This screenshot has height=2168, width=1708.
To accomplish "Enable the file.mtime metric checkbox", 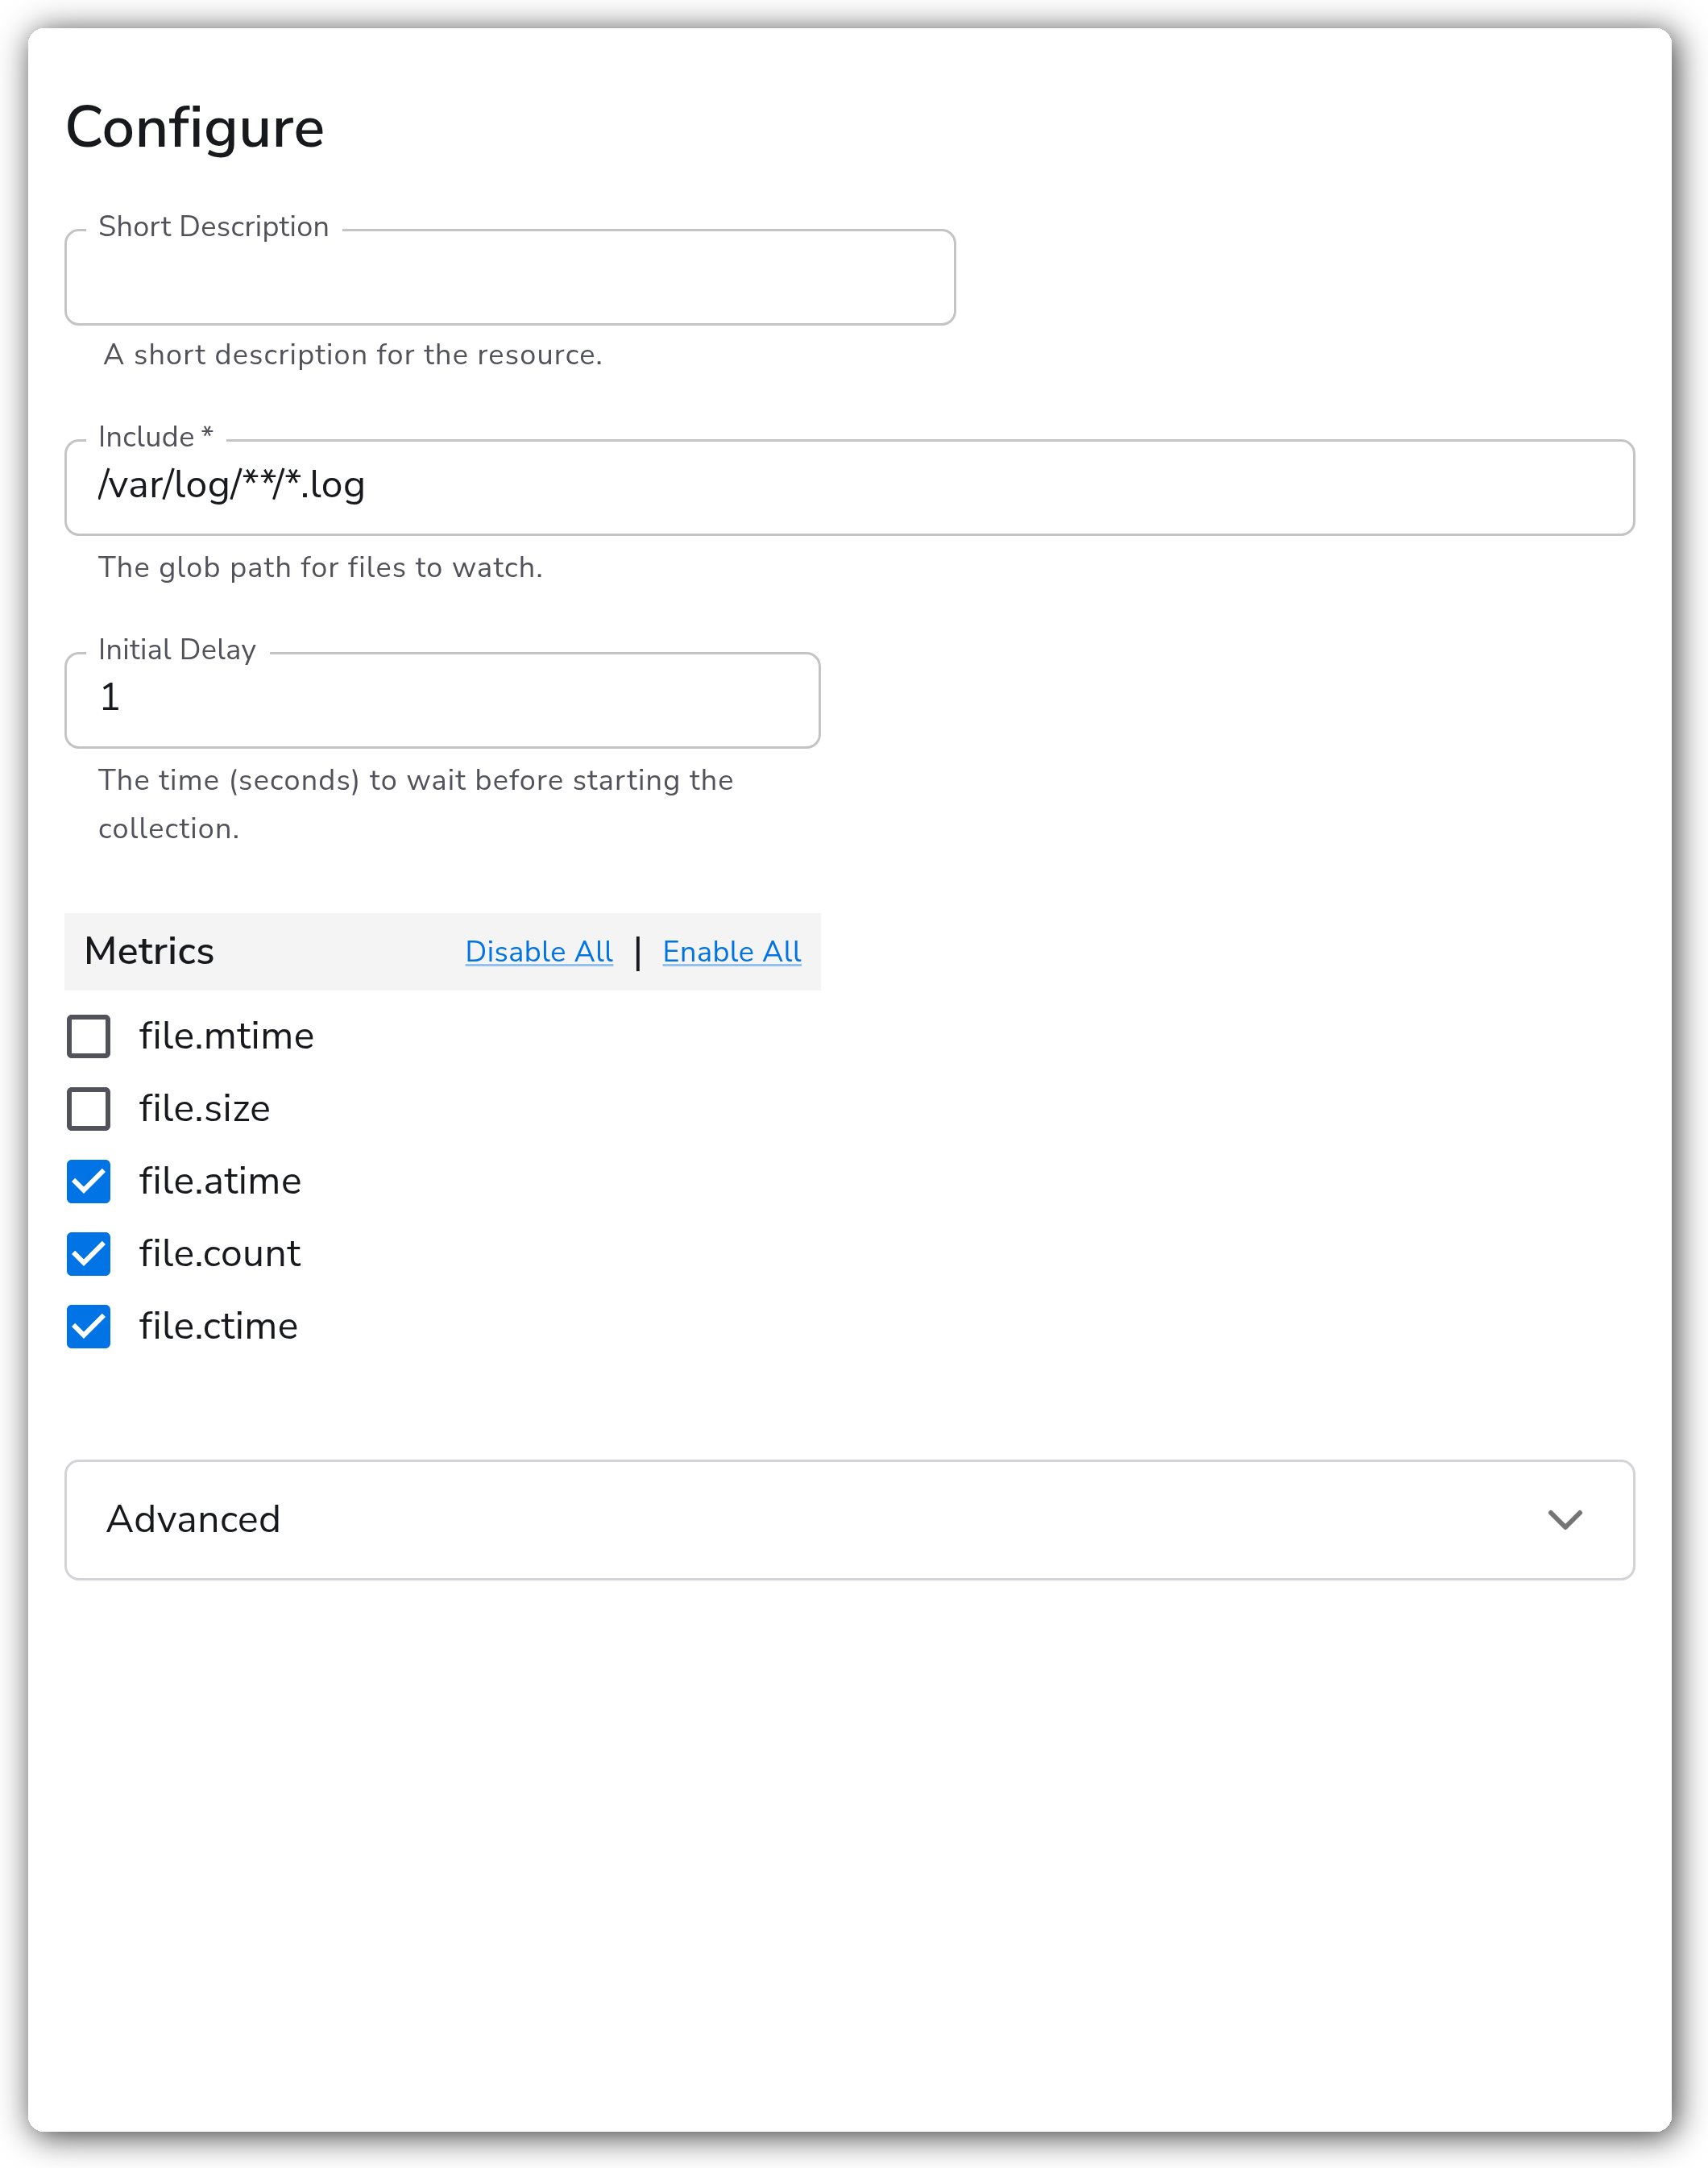I will tap(89, 1036).
